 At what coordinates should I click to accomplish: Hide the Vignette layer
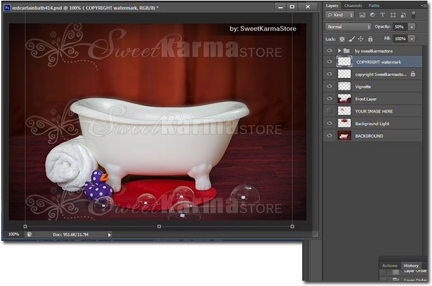tap(329, 86)
